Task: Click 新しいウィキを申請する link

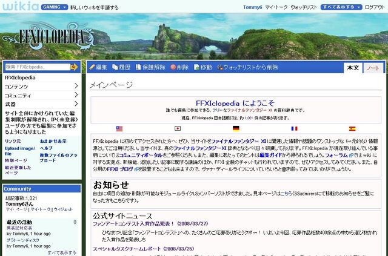Action: coord(95,8)
